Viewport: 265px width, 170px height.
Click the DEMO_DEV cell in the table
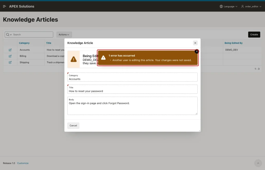tap(232, 50)
